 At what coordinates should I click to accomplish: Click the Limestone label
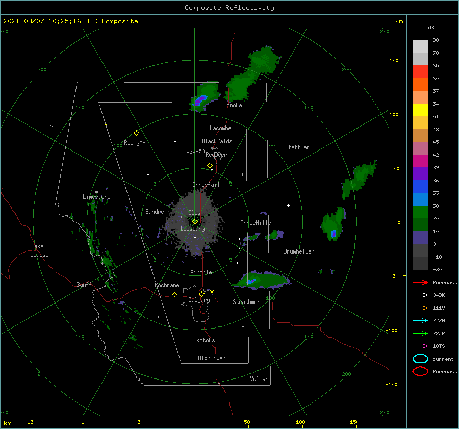pos(96,197)
